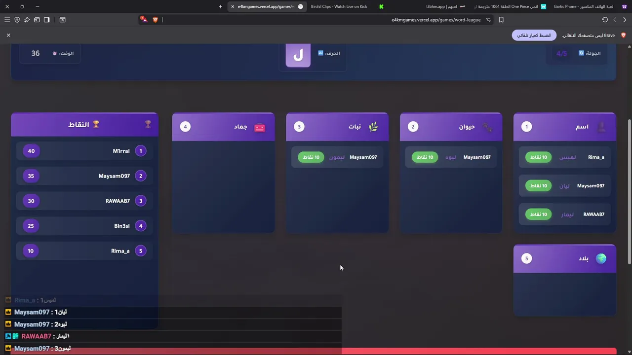
Task: Click RAWAAB7's chat message ليمار
Action: [x=173, y=336]
